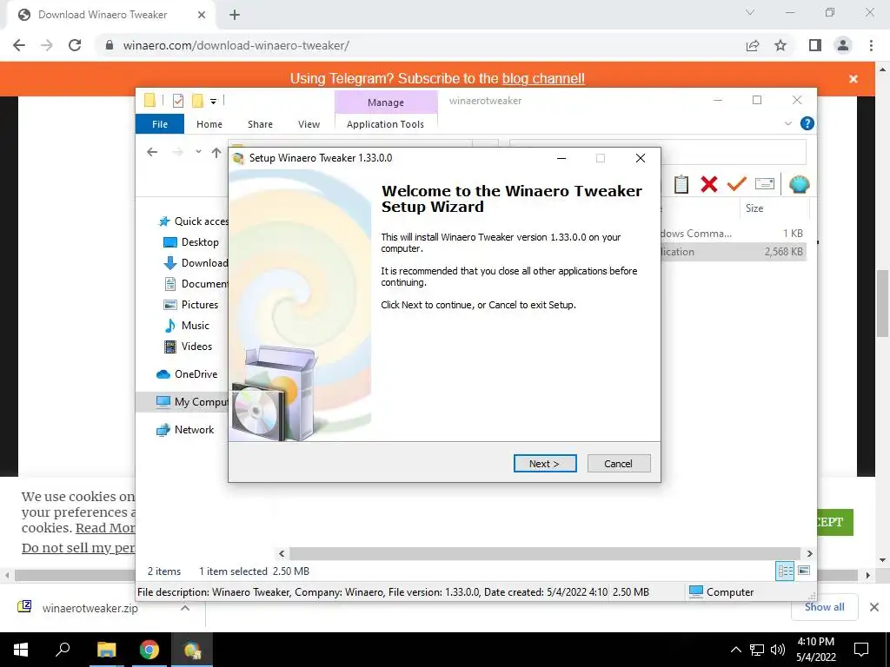Switch Explorer to large icons view

pos(804,571)
